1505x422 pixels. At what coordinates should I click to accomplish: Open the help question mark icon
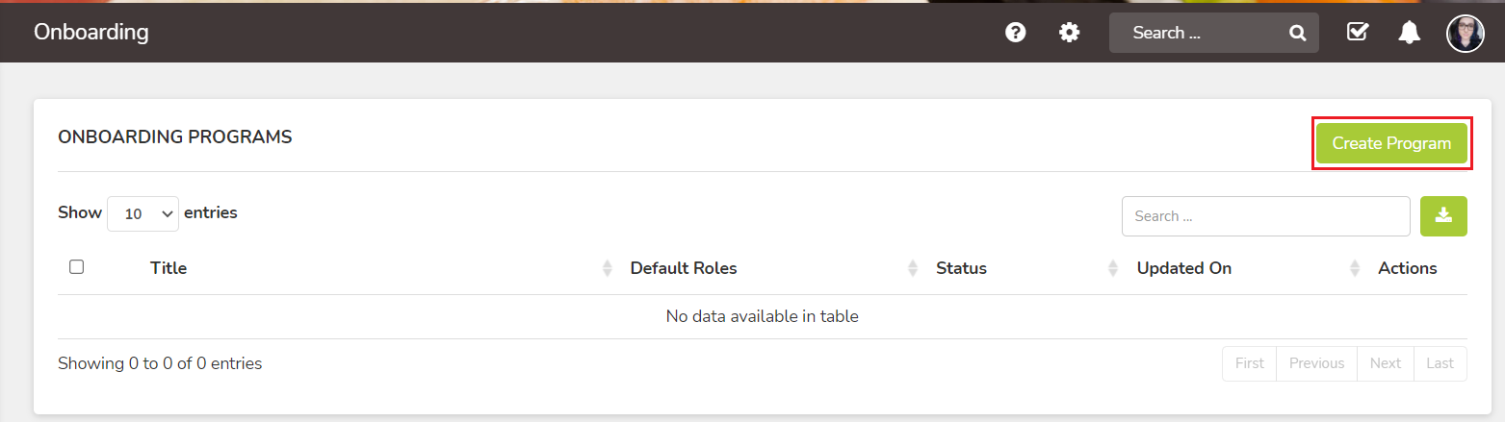pyautogui.click(x=1015, y=33)
